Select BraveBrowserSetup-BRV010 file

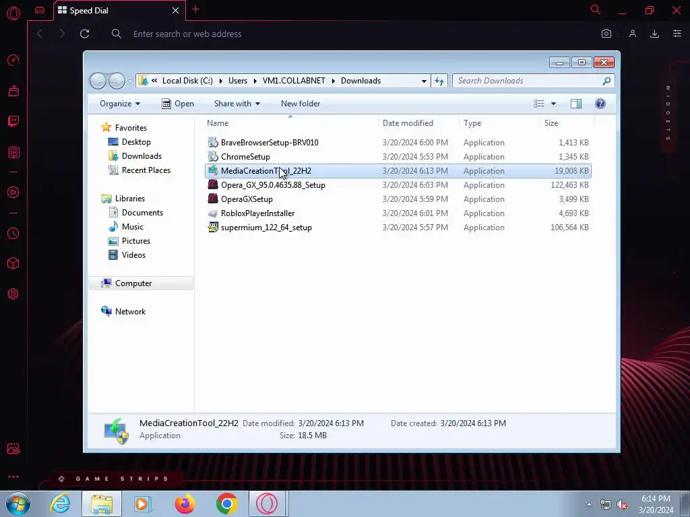(x=398, y=143)
